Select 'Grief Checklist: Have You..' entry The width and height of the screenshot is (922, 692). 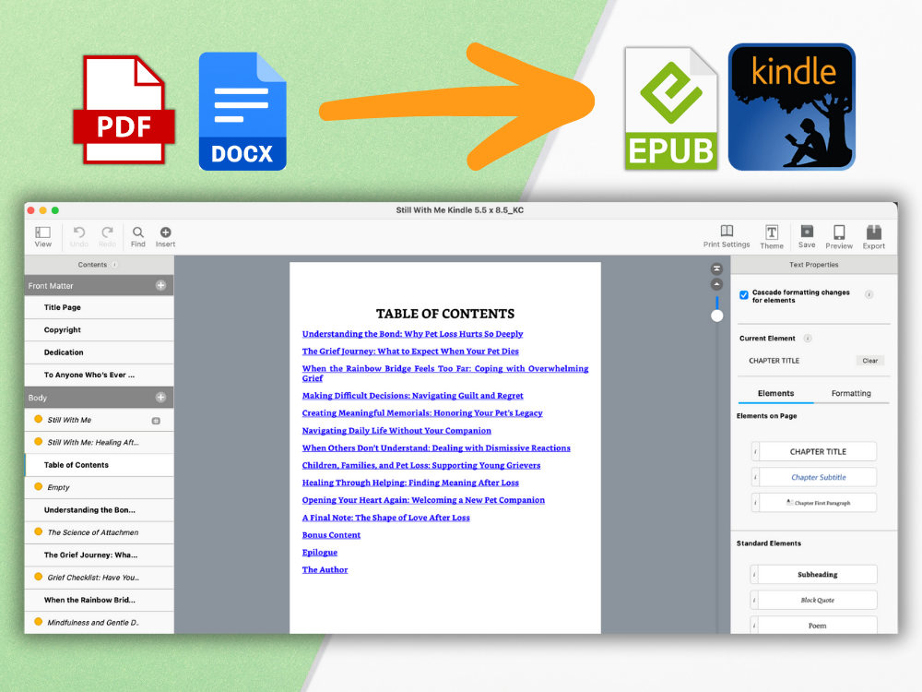(x=99, y=578)
